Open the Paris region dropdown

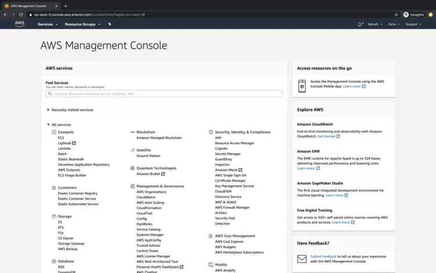coord(394,24)
